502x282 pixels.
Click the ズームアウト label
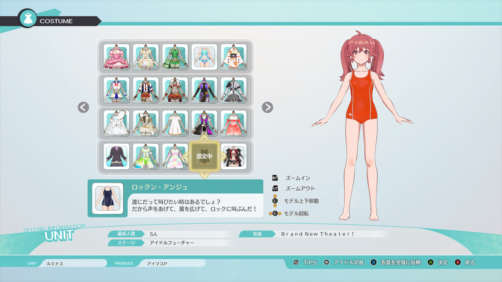(300, 189)
